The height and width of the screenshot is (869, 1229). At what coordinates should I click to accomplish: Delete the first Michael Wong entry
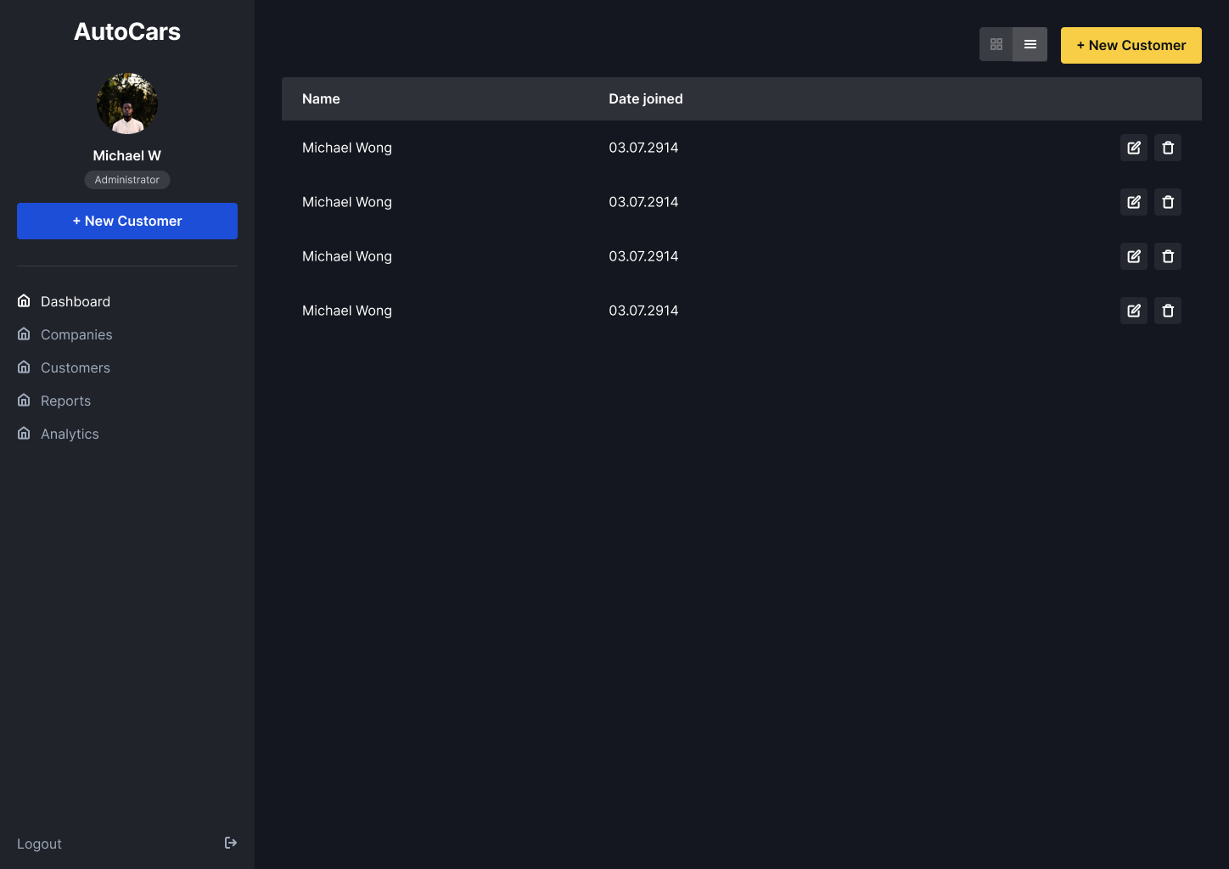1167,148
